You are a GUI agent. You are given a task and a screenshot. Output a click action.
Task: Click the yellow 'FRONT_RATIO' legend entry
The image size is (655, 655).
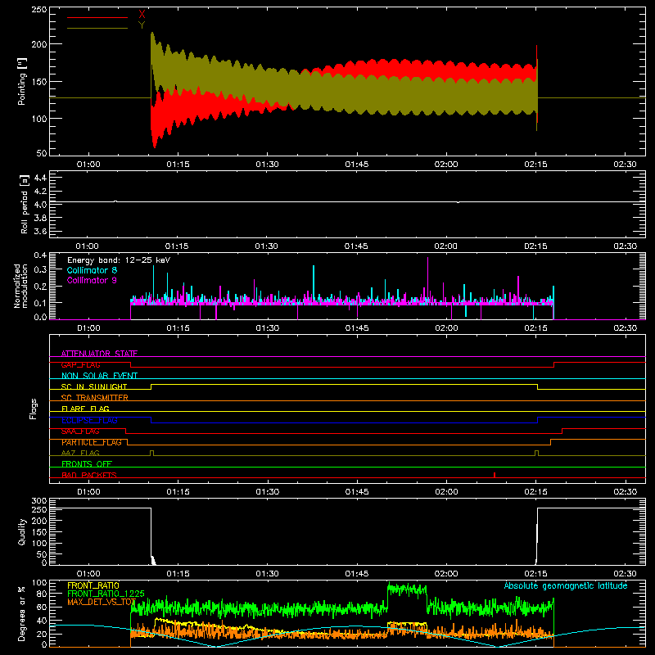point(93,585)
